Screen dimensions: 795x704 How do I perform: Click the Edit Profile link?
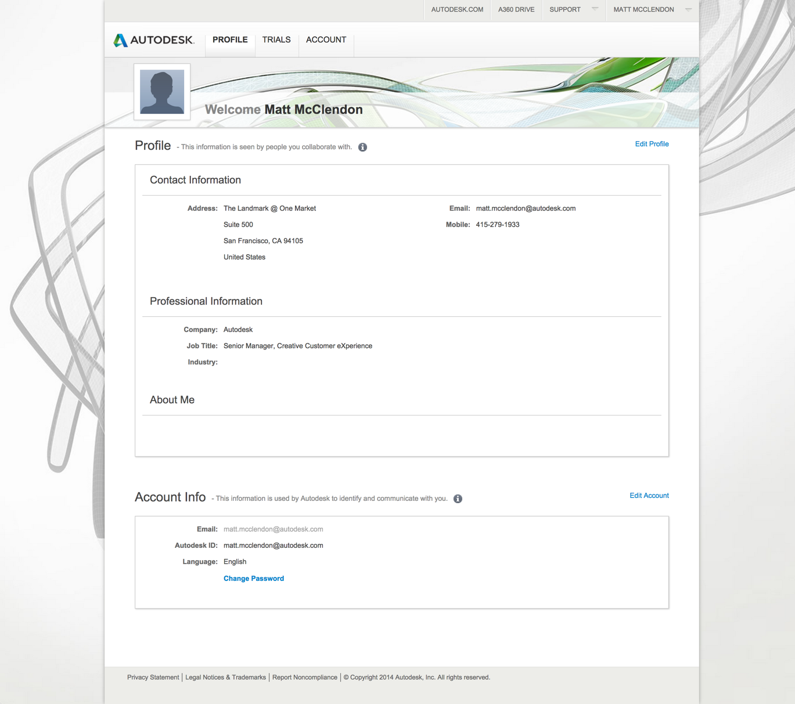pyautogui.click(x=652, y=144)
